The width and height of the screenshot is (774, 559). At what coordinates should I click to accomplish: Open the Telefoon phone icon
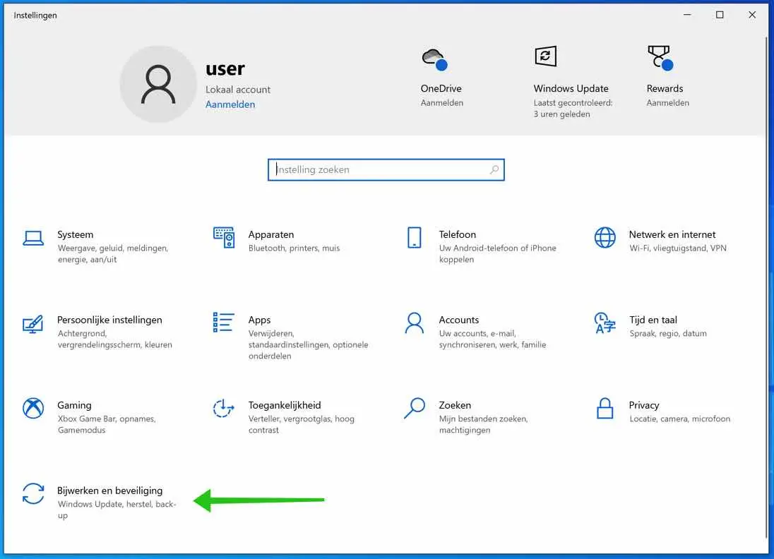coord(414,237)
